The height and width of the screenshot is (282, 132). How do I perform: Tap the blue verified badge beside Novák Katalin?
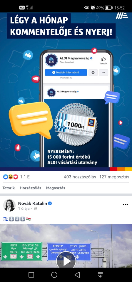point(50,203)
